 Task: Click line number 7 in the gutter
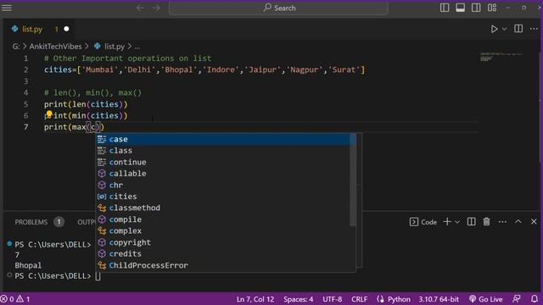26,127
